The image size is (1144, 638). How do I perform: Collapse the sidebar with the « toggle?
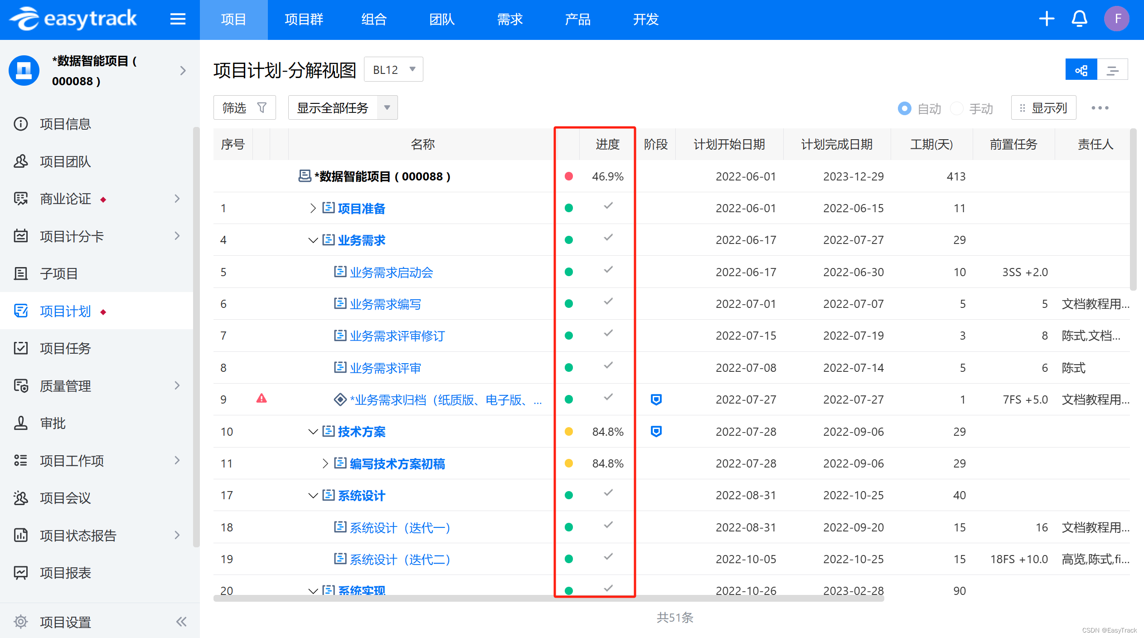pyautogui.click(x=181, y=622)
